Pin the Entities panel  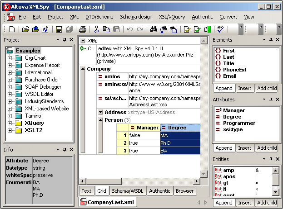pyautogui.click(x=271, y=159)
